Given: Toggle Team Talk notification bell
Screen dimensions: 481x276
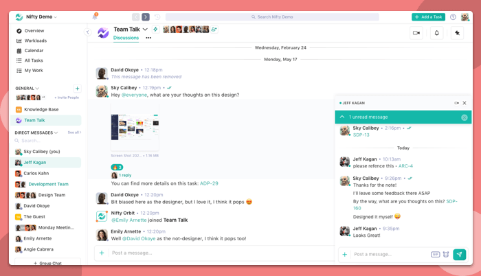Looking at the screenshot, I should coord(436,33).
